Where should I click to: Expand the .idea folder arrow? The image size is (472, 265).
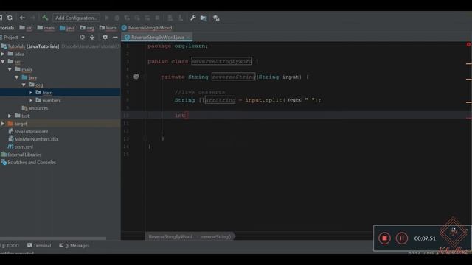click(3, 54)
